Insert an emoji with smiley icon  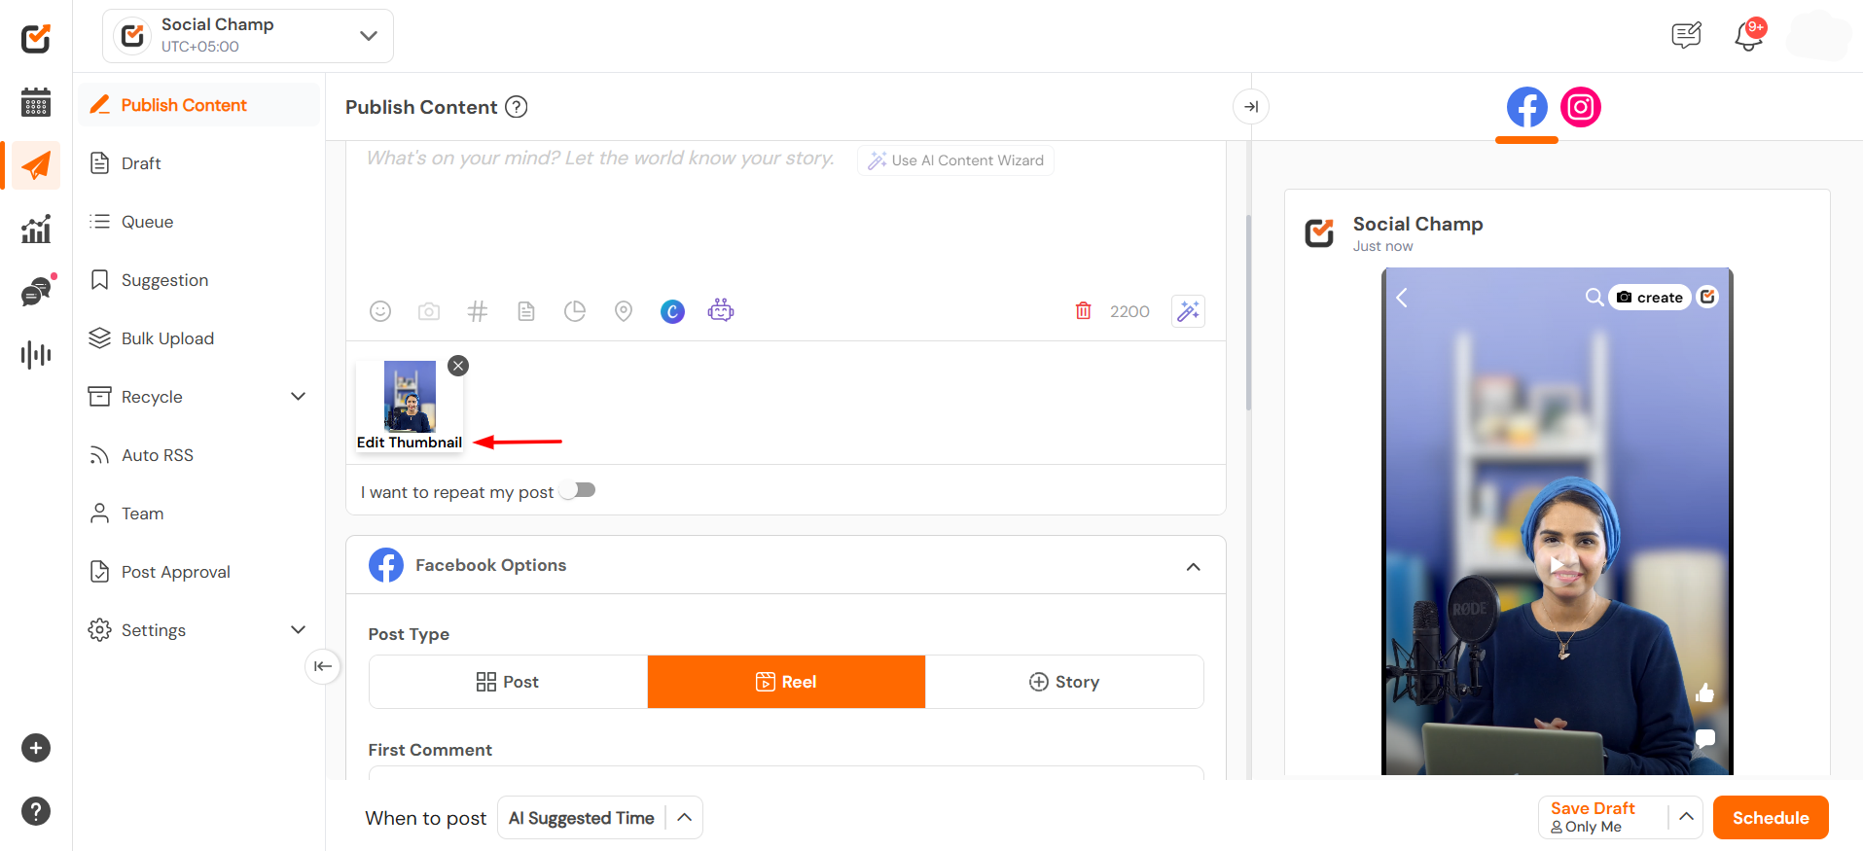click(380, 311)
